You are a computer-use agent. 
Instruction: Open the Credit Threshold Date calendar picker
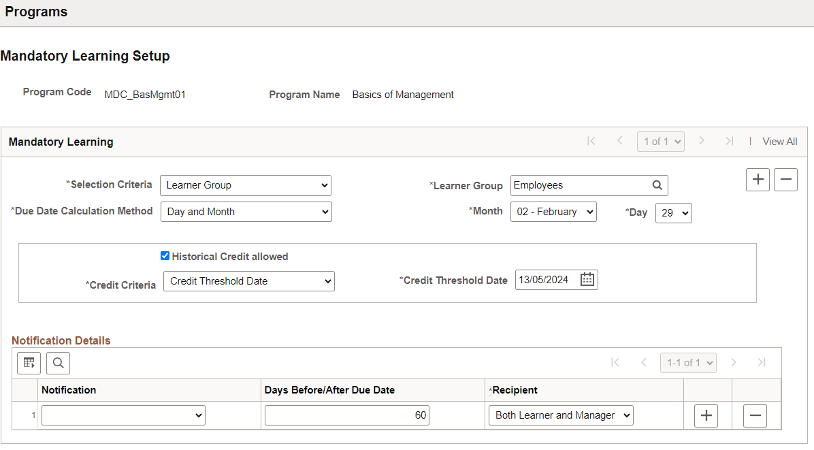587,280
